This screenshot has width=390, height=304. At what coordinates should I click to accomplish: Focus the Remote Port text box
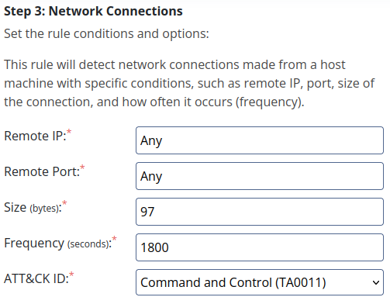coord(260,176)
